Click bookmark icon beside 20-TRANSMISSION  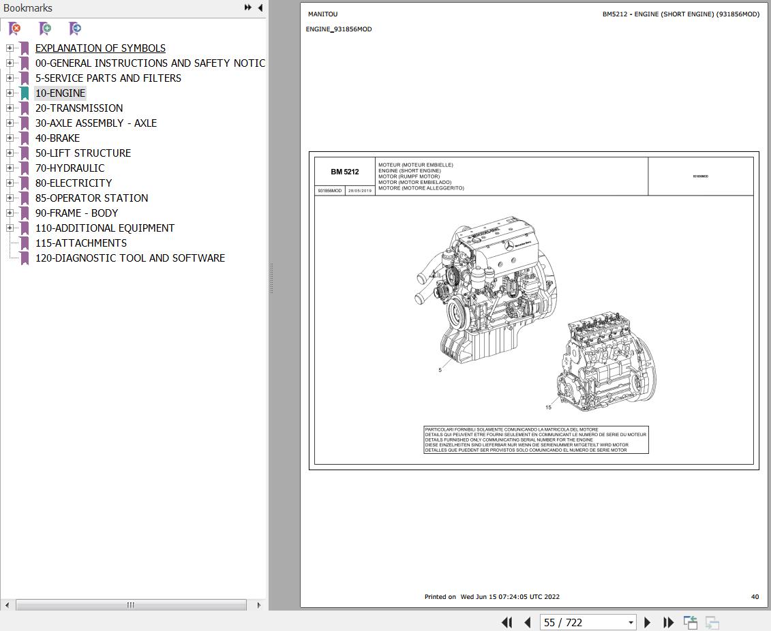(x=25, y=108)
